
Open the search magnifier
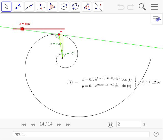(x=142, y=7)
